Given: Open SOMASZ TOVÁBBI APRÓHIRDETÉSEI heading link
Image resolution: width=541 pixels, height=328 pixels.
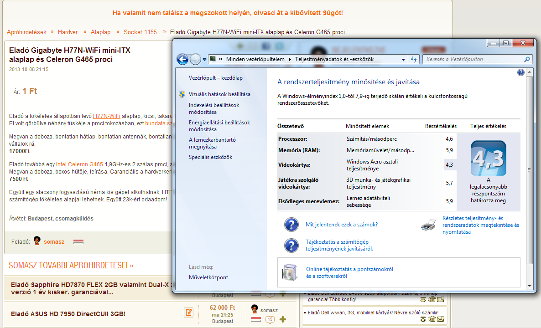Looking at the screenshot, I should click(71, 266).
